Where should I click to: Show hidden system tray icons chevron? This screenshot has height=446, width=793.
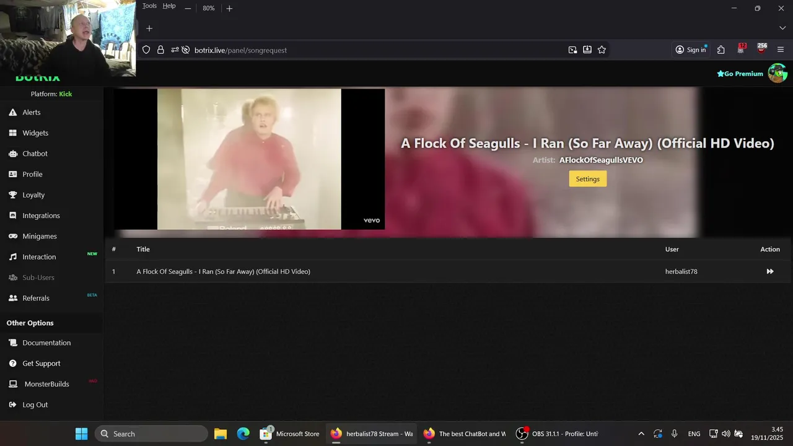point(641,434)
